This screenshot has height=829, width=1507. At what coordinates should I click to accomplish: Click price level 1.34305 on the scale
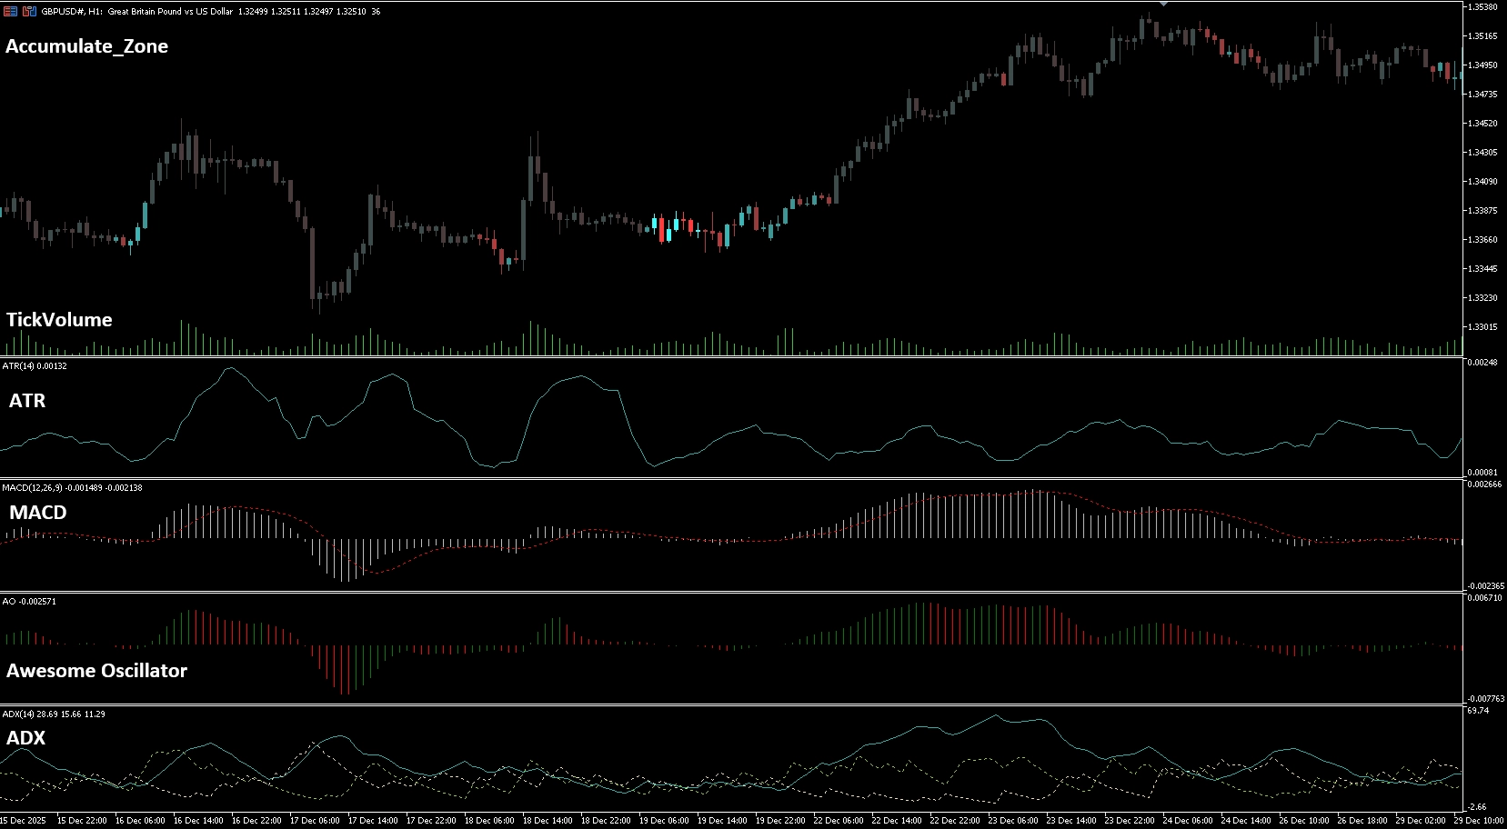1482,153
